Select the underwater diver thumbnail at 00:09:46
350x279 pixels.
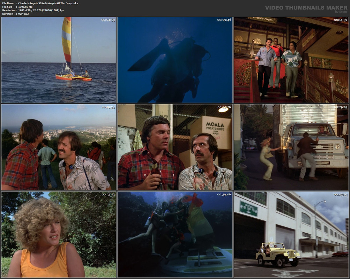(x=175, y=60)
